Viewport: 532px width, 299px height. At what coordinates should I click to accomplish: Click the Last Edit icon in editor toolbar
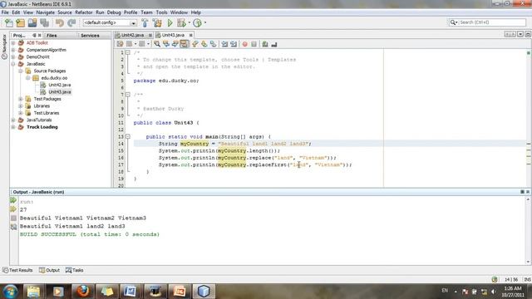pyautogui.click(x=120, y=44)
